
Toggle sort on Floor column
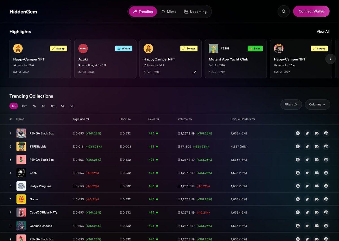point(129,119)
